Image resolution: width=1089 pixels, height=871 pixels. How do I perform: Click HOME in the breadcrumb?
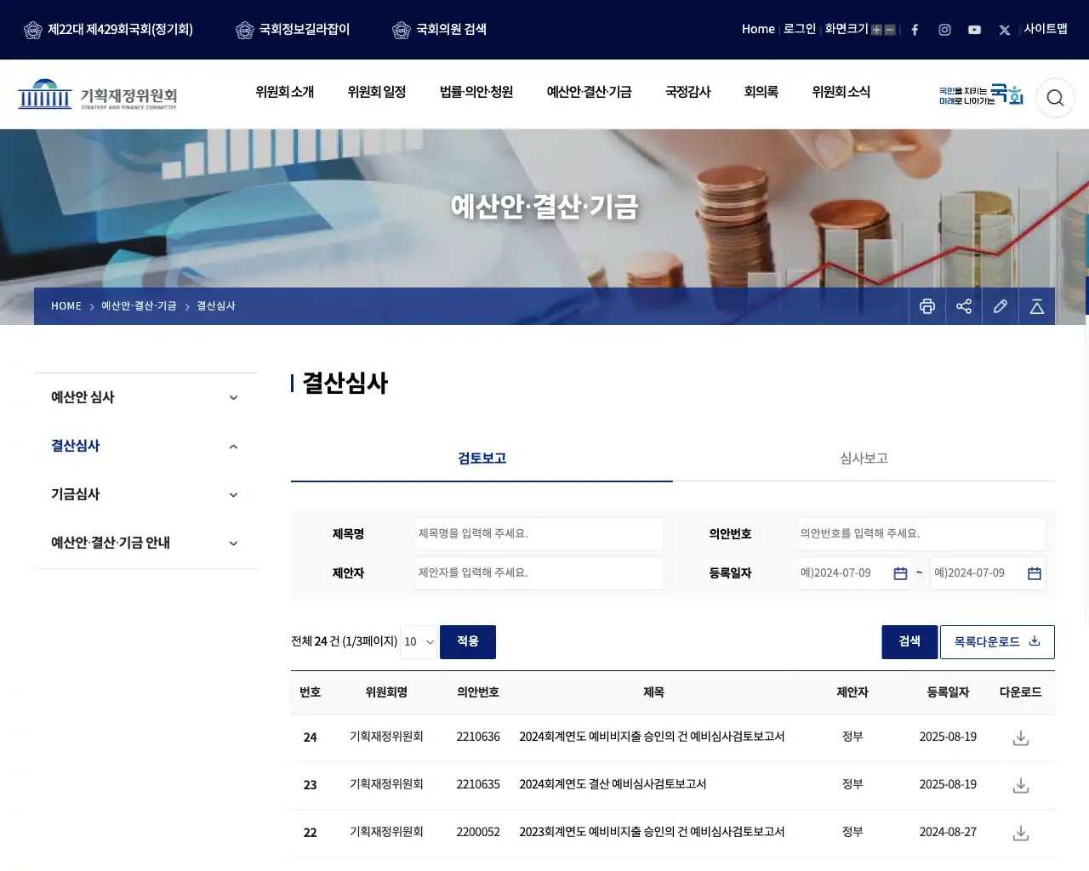[66, 306]
